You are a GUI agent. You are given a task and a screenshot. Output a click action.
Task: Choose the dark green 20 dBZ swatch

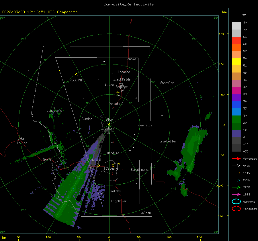tap(236, 126)
